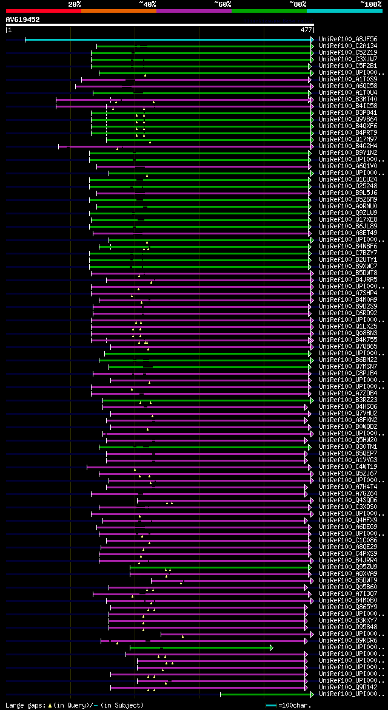388x710 pixels.
Task: Click the UniRef100_Q17XE8 entry
Action: pos(348,220)
